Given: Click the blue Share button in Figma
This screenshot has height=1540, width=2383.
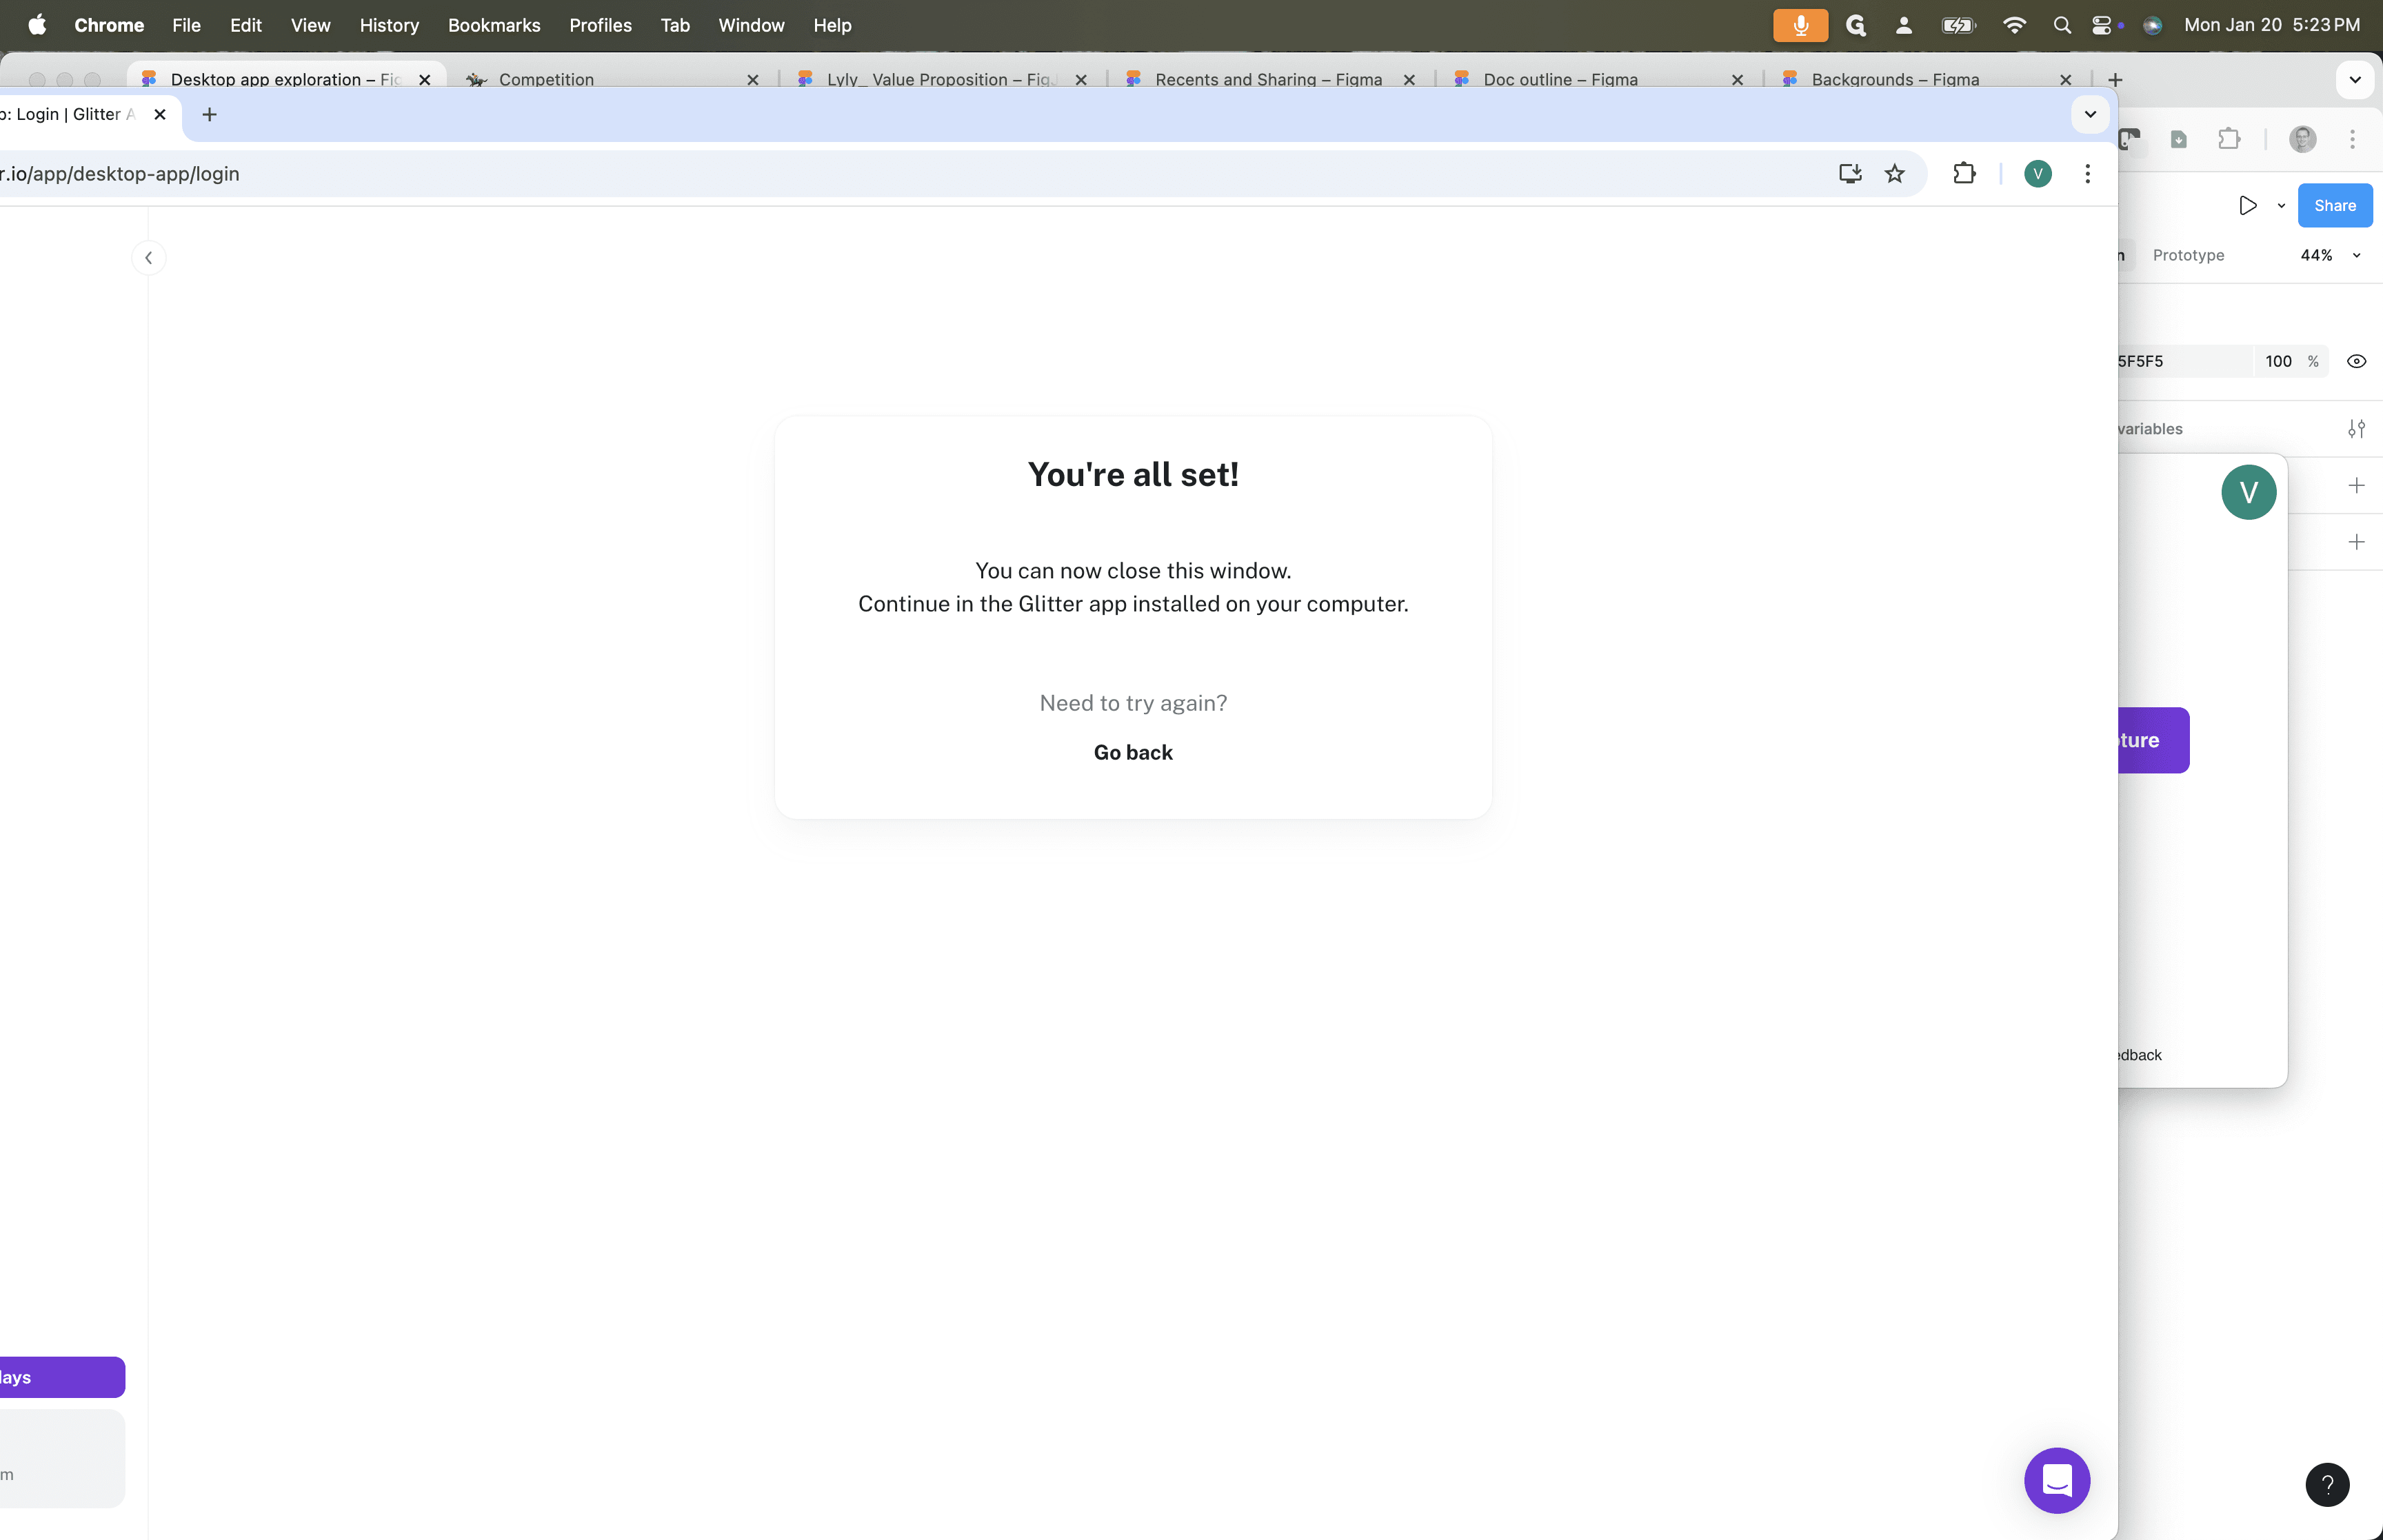Looking at the screenshot, I should (2335, 206).
